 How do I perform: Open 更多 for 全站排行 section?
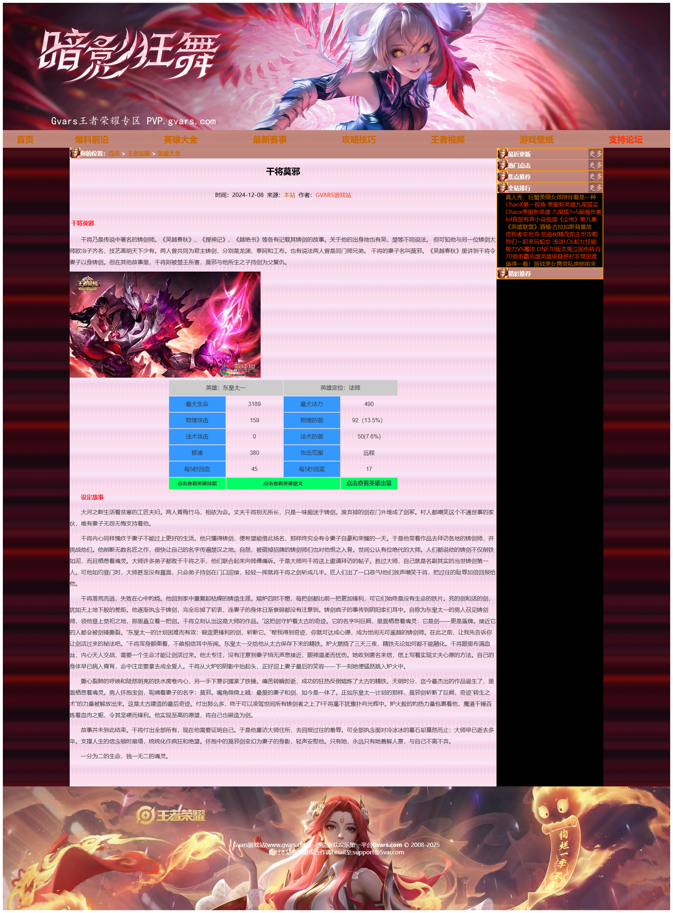pos(595,188)
